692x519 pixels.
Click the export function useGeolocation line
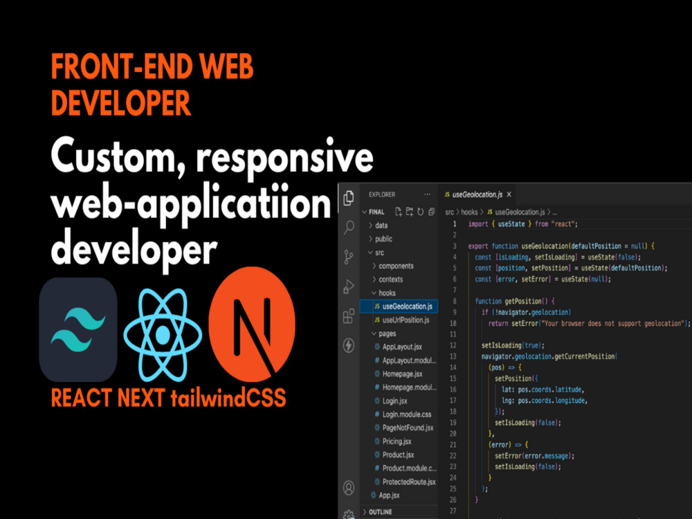(x=561, y=246)
